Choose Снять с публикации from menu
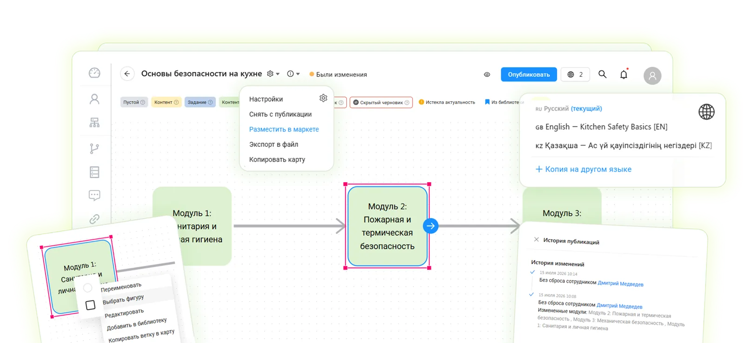 coord(280,114)
